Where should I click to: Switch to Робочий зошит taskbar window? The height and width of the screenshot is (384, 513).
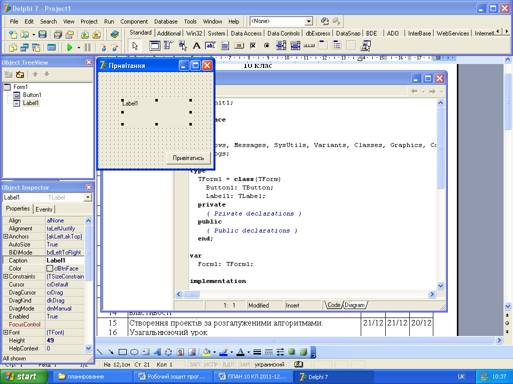[172, 376]
